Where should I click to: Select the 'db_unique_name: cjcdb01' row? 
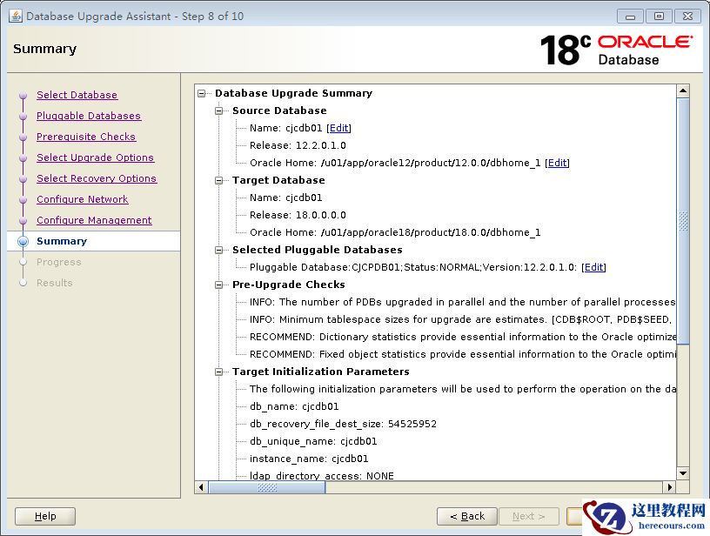coord(313,441)
